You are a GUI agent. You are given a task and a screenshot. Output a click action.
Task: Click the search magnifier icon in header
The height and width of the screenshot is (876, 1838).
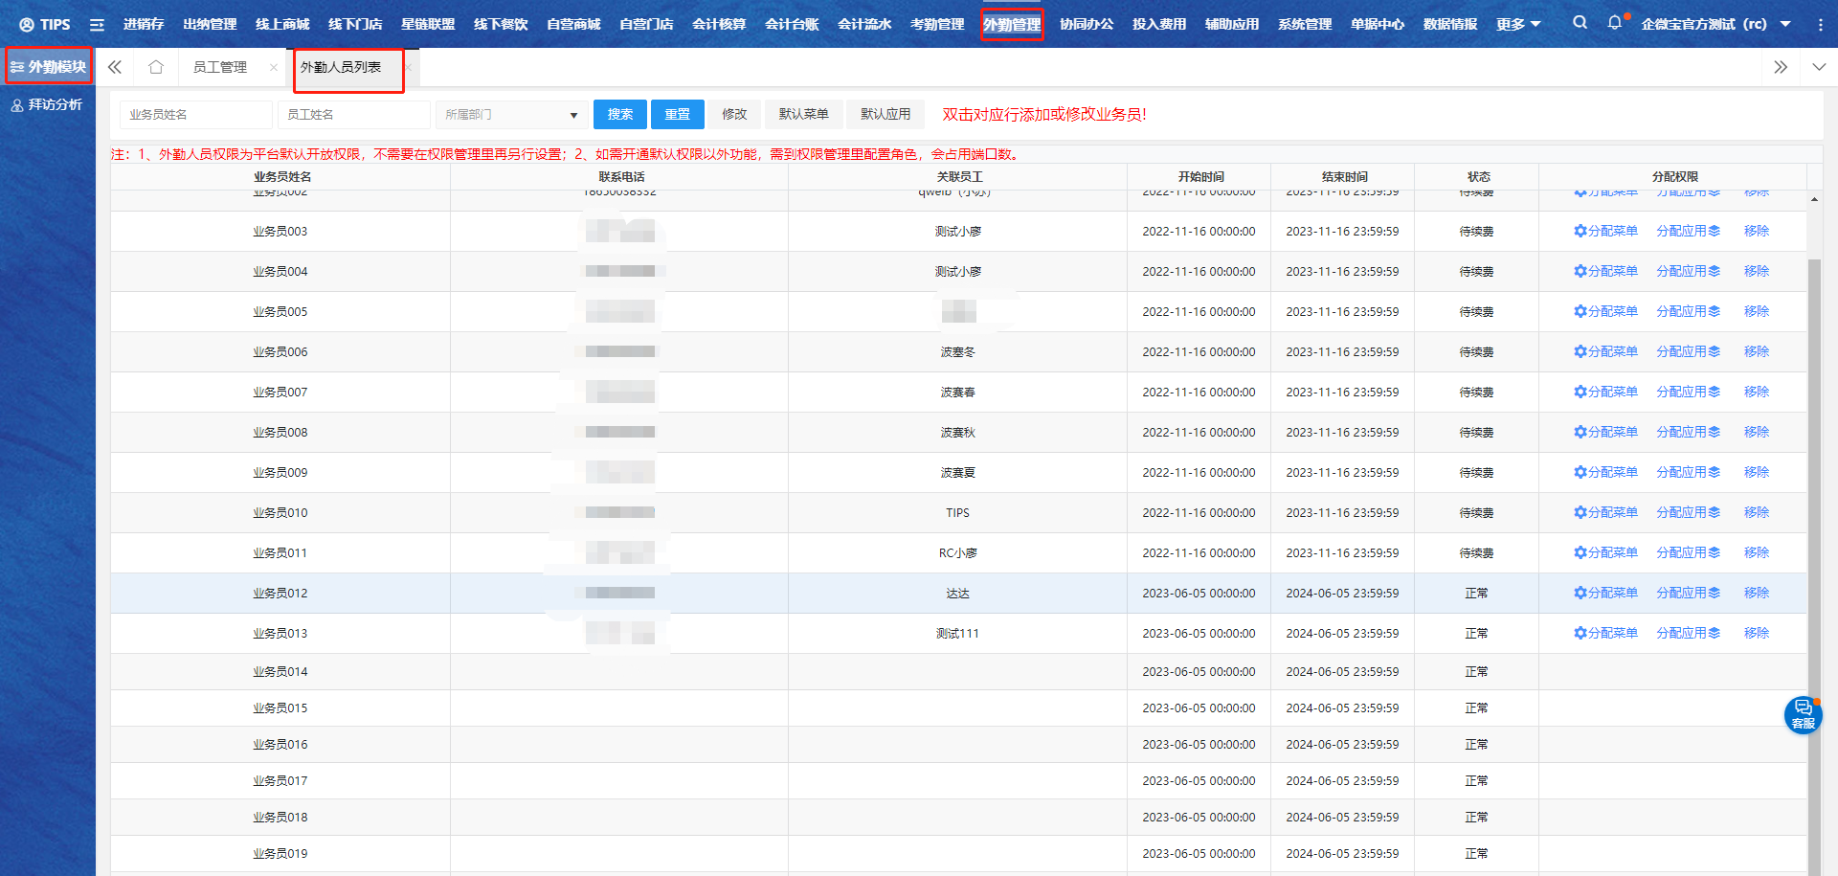coord(1580,23)
